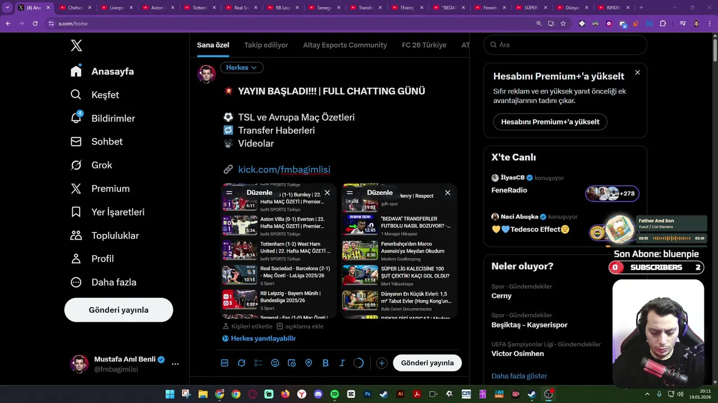Bookmark this page with star icon
The width and height of the screenshot is (718, 403).
tap(563, 24)
